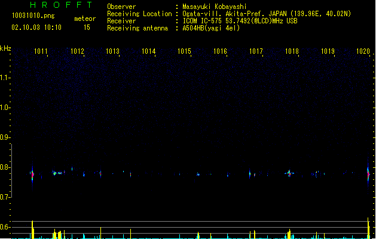376x239 pixels.
Task: Click time axis marker 1020
Action: click(x=363, y=51)
